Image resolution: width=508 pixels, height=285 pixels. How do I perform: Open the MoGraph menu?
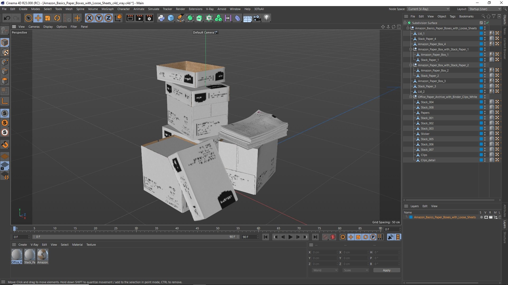pyautogui.click(x=107, y=9)
